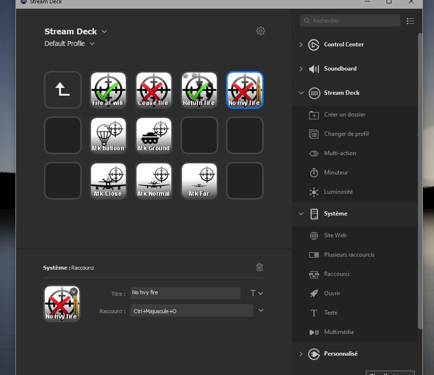
Task: Open the Raccourci options dropdown arrow
Action: (261, 311)
